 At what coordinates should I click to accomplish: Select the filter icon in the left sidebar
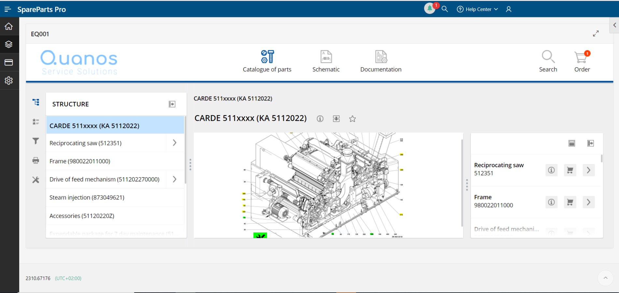point(36,141)
